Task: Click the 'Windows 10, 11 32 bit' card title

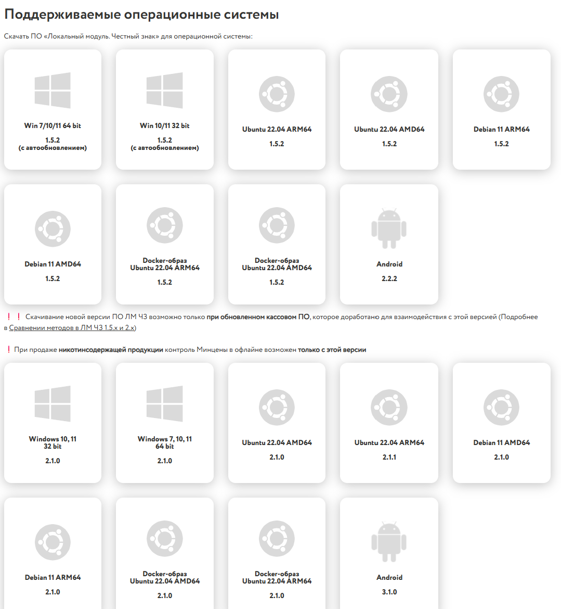Action: [53, 442]
